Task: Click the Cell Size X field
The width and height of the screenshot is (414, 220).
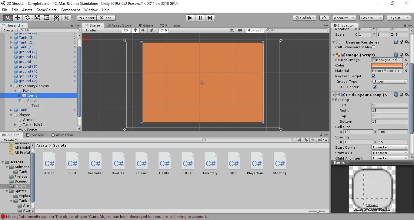Action: (359, 132)
